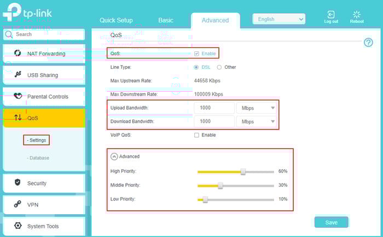Select the Advanced tab
This screenshot has height=237, width=383.
coord(215,21)
